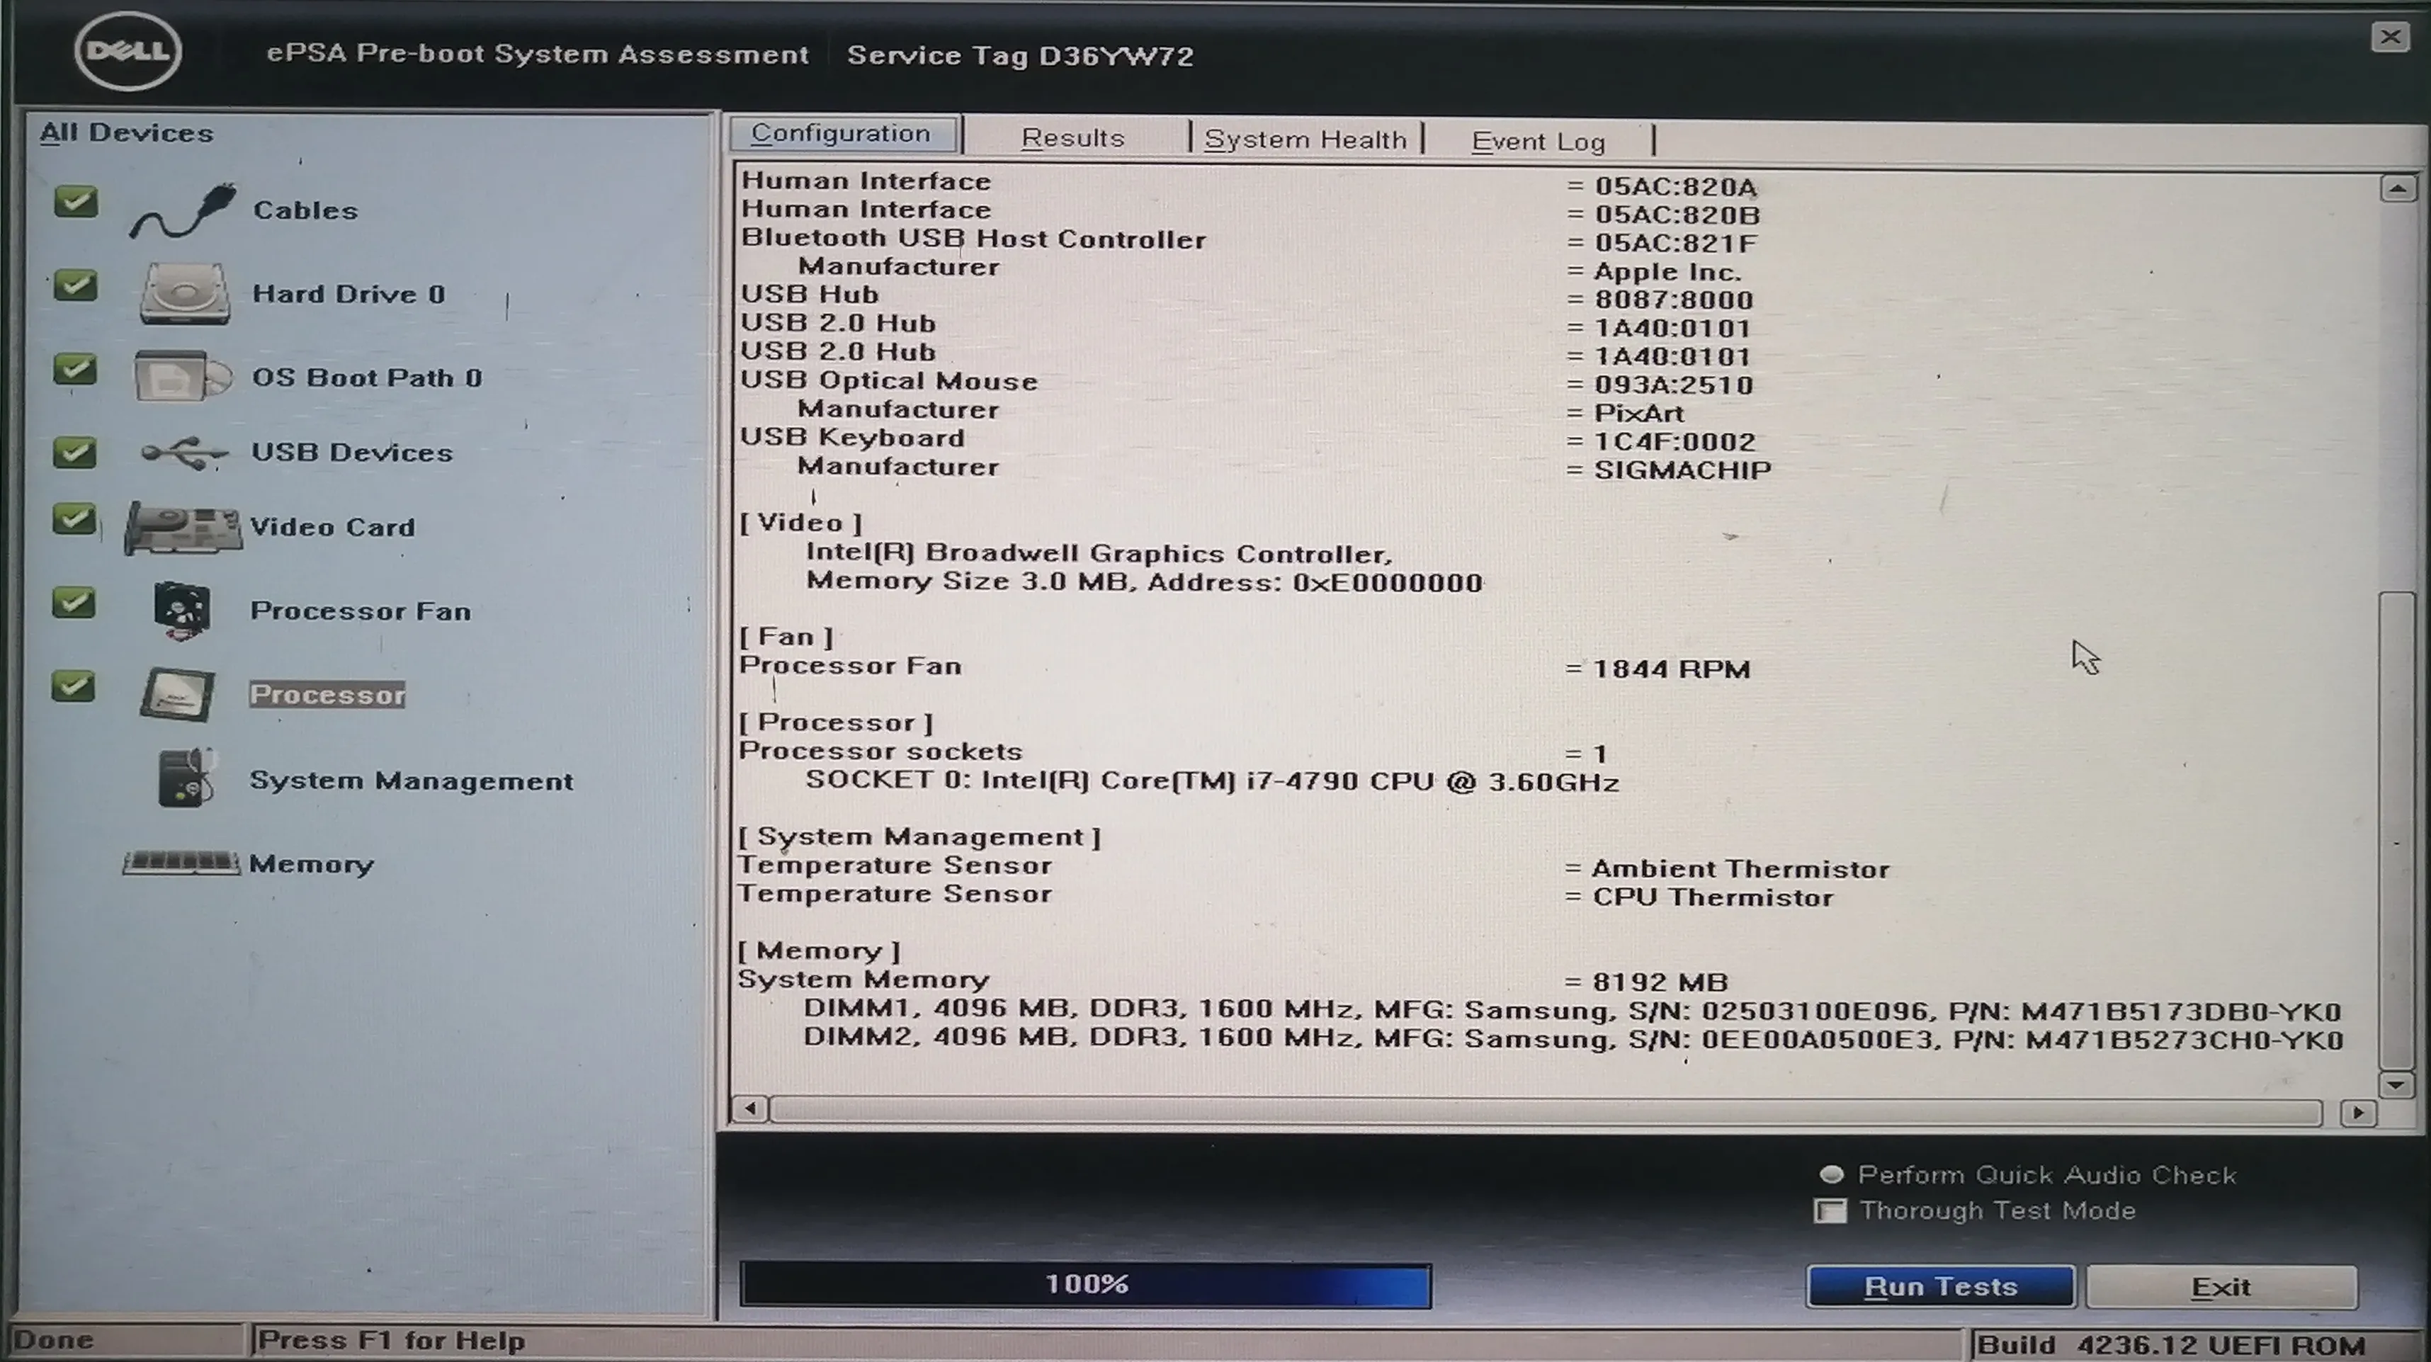2431x1362 pixels.
Task: Click the 8192 MB system memory value
Action: point(1660,982)
